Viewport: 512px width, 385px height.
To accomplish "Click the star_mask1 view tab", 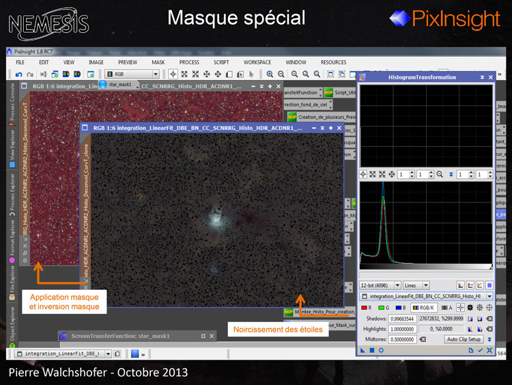I will tap(119, 85).
